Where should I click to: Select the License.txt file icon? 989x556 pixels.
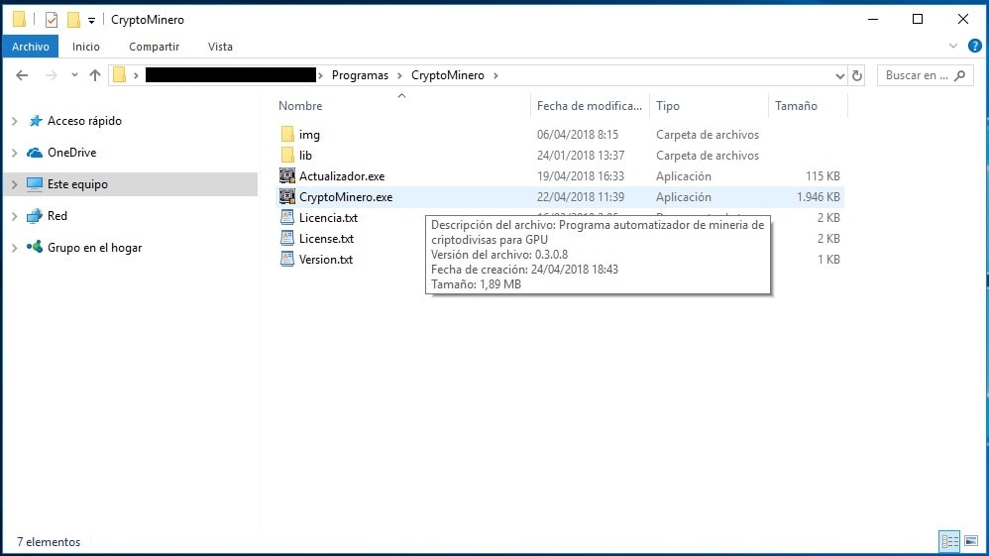287,239
